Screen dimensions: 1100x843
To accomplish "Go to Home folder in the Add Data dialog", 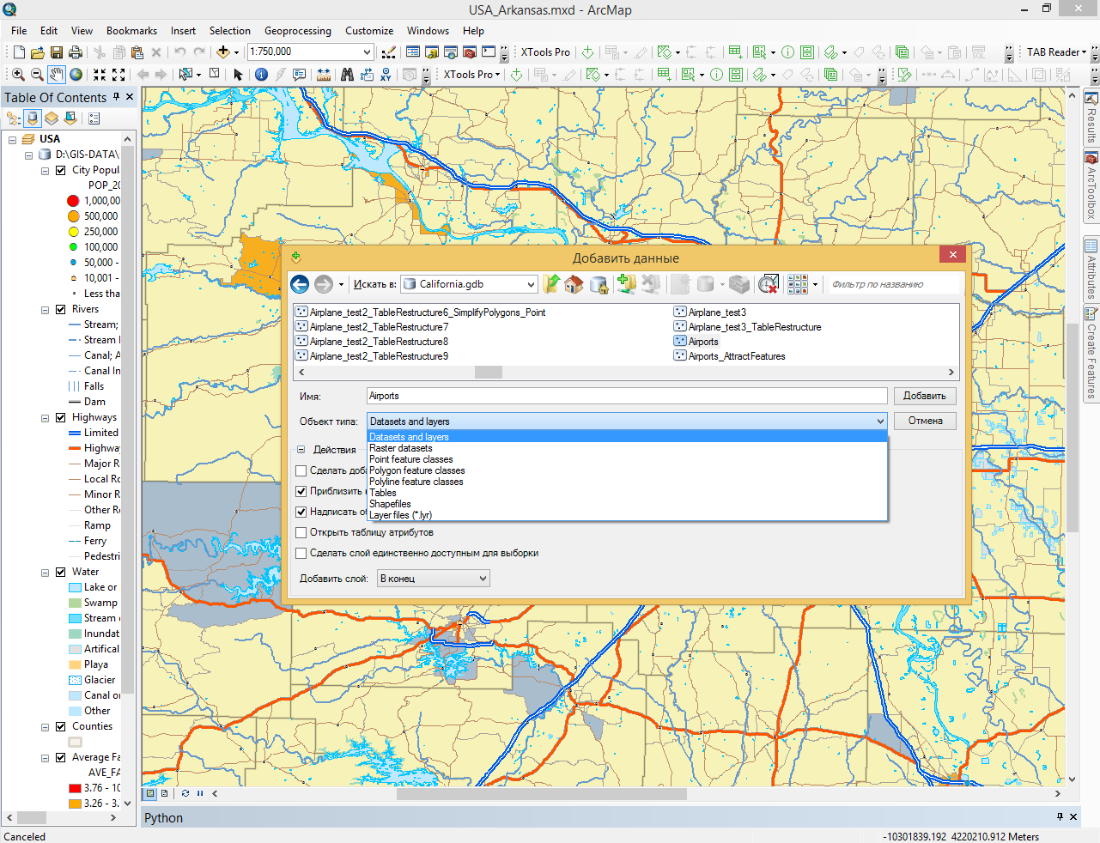I will click(574, 284).
